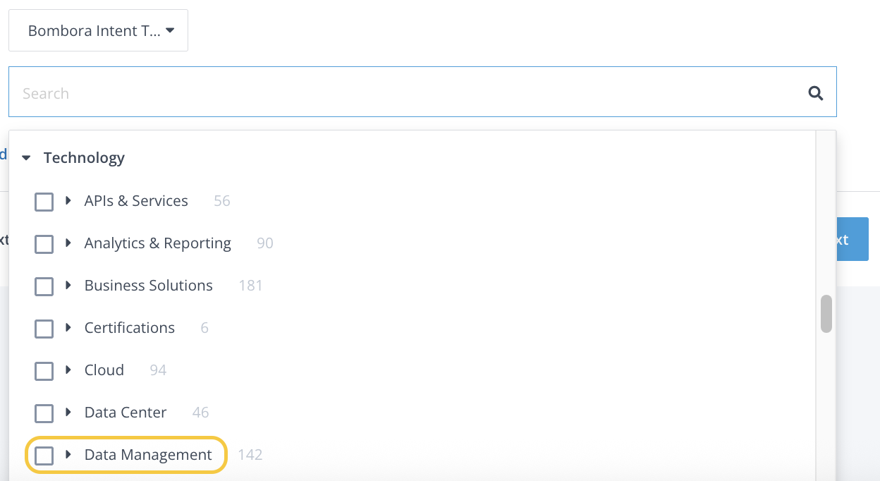Screen dimensions: 880x481
Task: Click the dropdown list scrollbar thumb
Action: [x=826, y=313]
